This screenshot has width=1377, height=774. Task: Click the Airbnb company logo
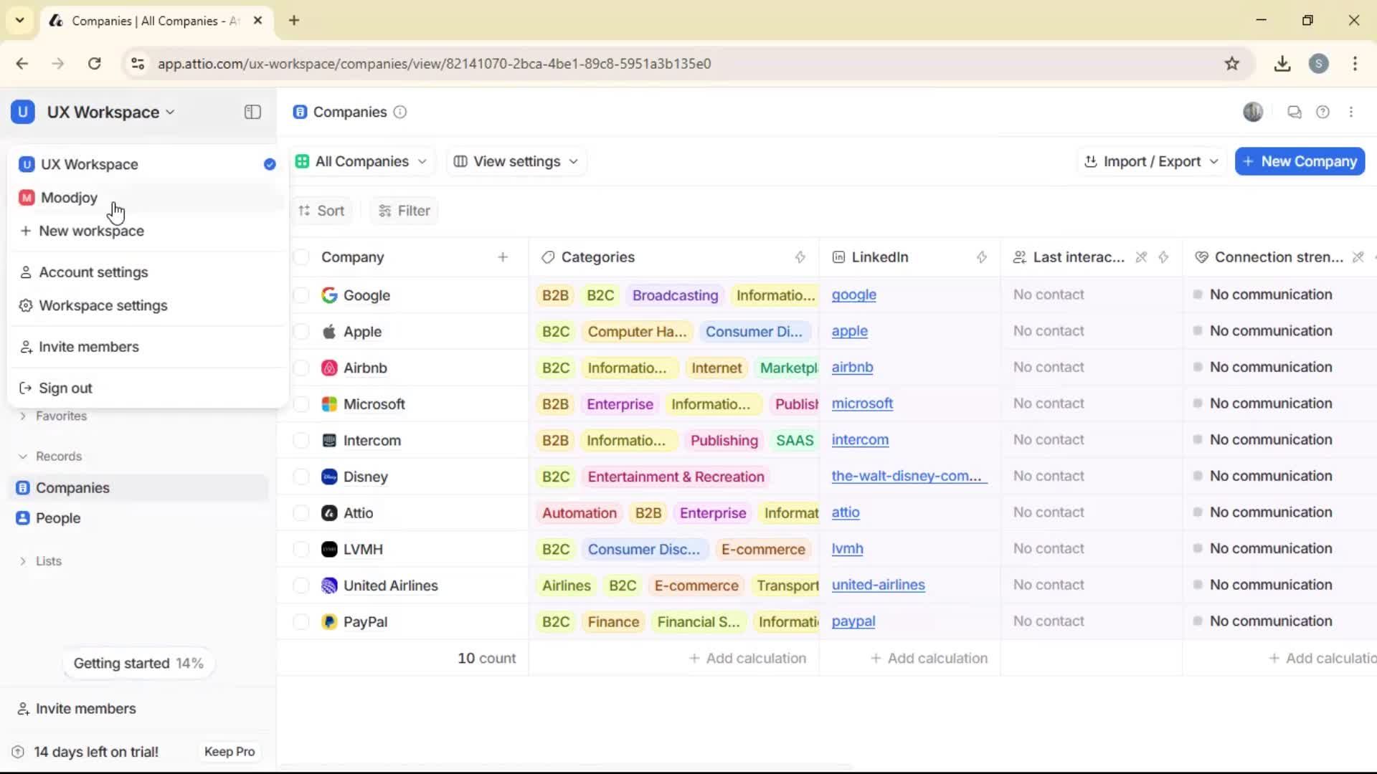point(329,368)
